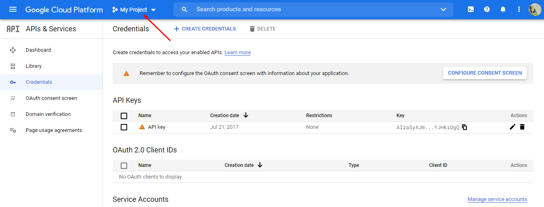Toggle checkbox for API key row

[x=124, y=127]
